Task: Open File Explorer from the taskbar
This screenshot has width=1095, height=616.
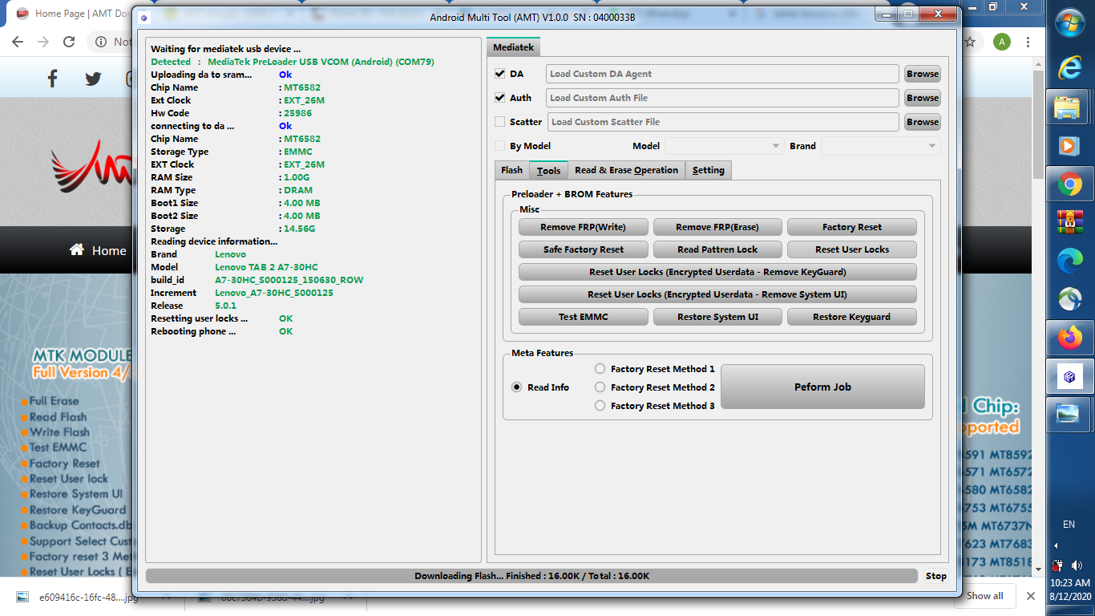Action: pos(1067,108)
